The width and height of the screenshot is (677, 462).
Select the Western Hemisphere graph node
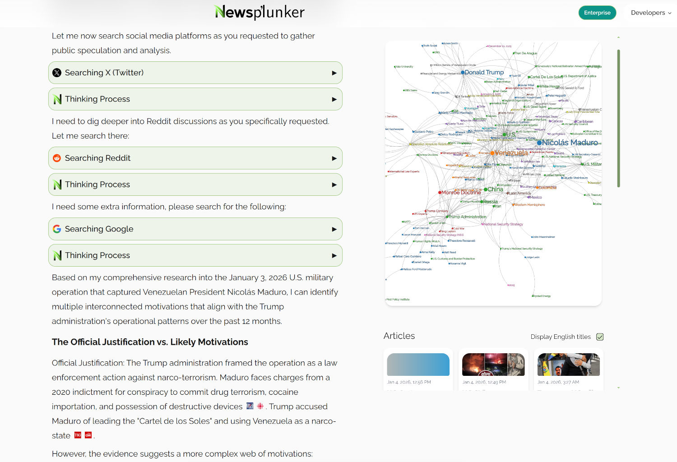[x=513, y=205]
